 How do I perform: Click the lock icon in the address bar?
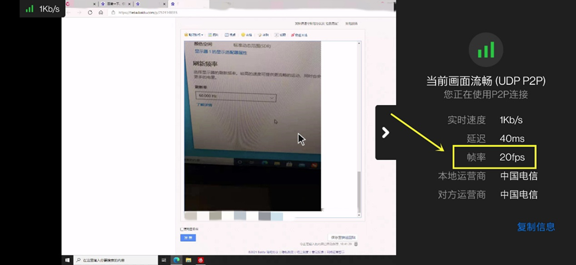click(x=113, y=13)
